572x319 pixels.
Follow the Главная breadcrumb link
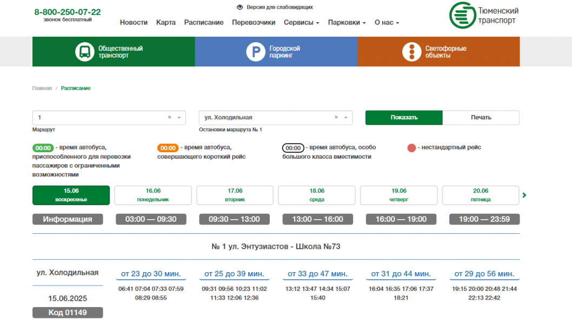pyautogui.click(x=42, y=88)
